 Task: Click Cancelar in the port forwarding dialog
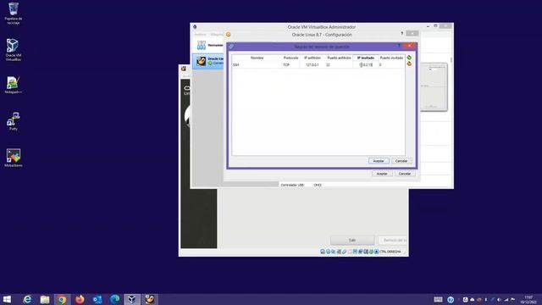pos(401,161)
